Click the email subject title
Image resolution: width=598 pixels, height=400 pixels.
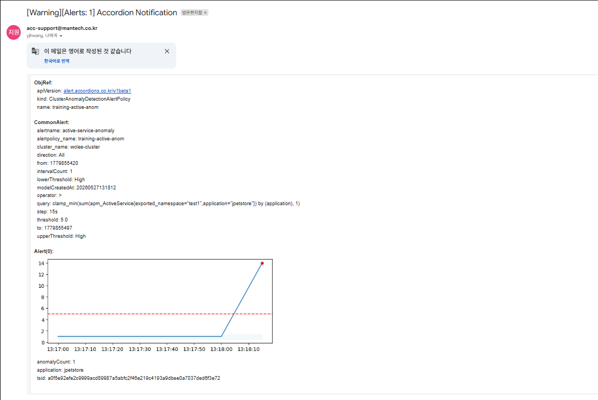pos(102,13)
